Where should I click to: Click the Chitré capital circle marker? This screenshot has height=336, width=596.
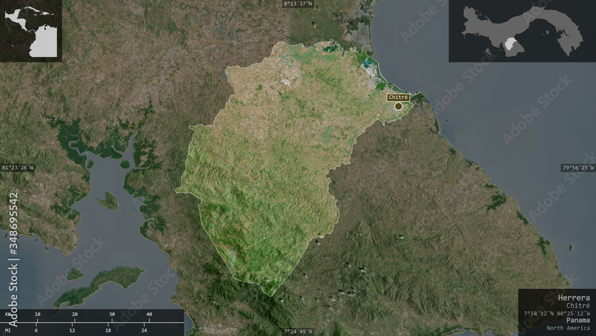(x=398, y=107)
